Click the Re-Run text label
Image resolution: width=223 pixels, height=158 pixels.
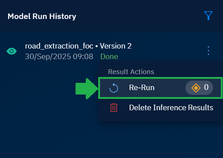point(142,88)
